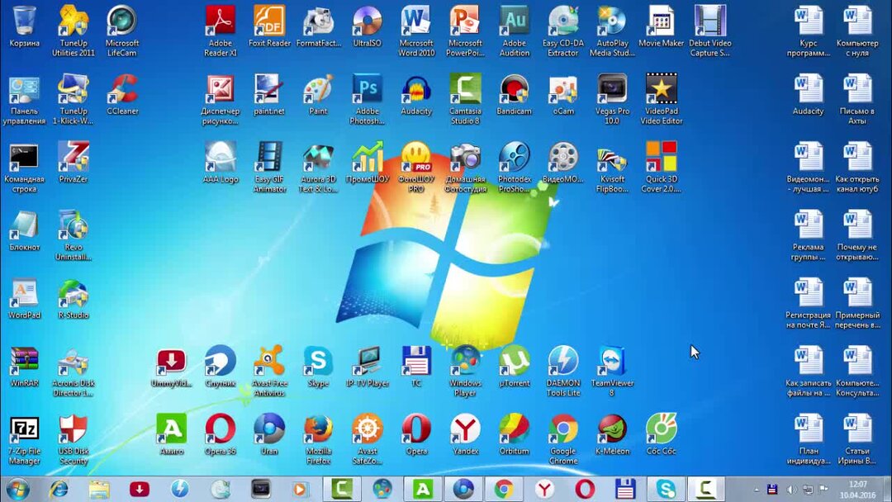Click the Skype desktop shortcut

(x=318, y=367)
